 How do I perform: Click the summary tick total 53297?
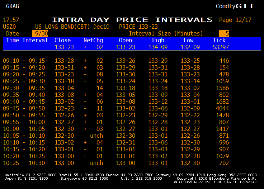pos(219,47)
